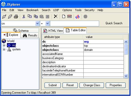Viewport: 131px width, 96px height.
Task: Click the dc value cell 'org'
Action: click(103, 42)
